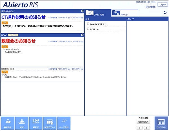Click the yellow button beside NEWS header
The image size is (169, 131).
(13, 35)
